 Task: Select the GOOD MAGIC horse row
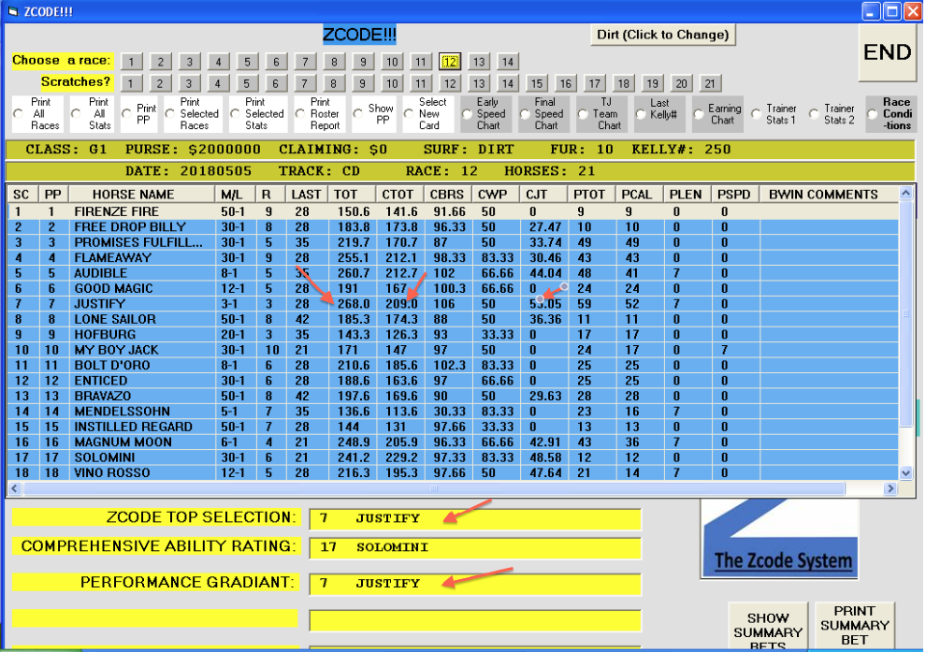(x=453, y=288)
